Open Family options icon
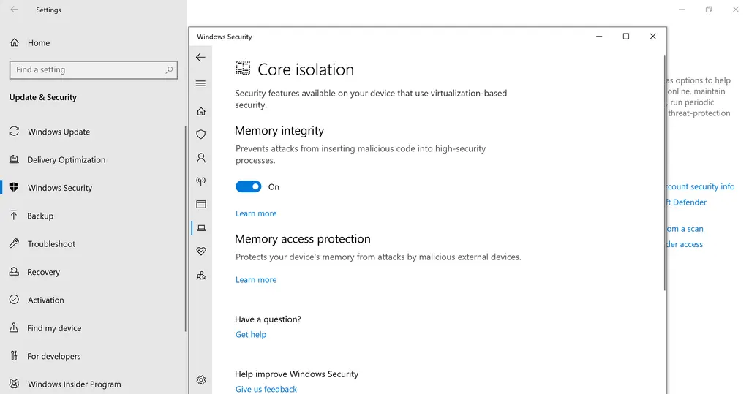749x394 pixels. (x=201, y=276)
